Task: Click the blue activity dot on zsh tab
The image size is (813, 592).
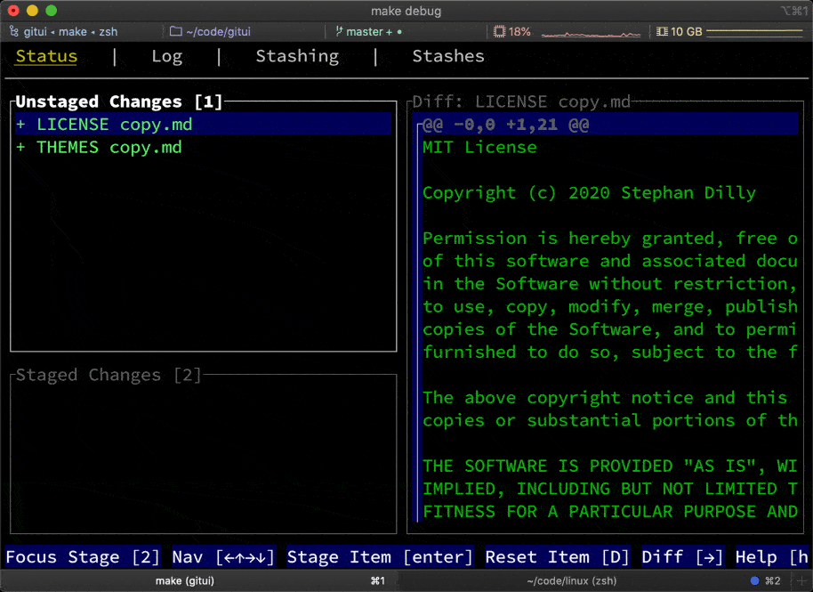Action: pyautogui.click(x=755, y=580)
